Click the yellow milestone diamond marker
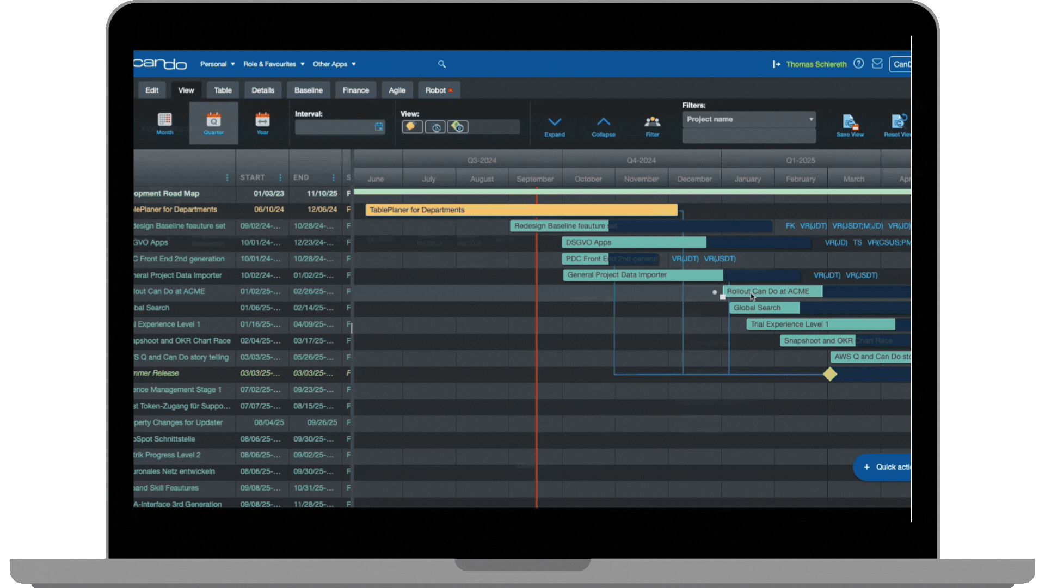 [x=829, y=374]
